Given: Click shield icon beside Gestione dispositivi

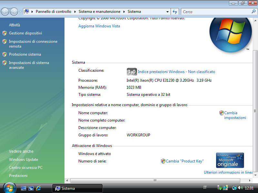Looking at the screenshot, I should [5, 33].
